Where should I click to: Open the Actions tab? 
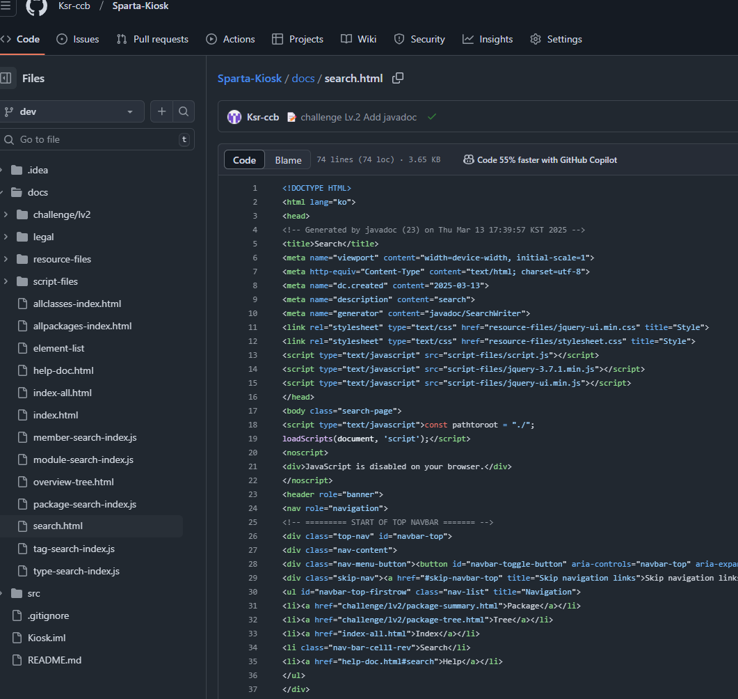[231, 39]
